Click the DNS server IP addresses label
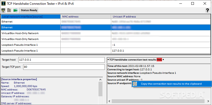Image resolution: width=212 pixels, height=105 pixels. pyautogui.click(x=16, y=103)
